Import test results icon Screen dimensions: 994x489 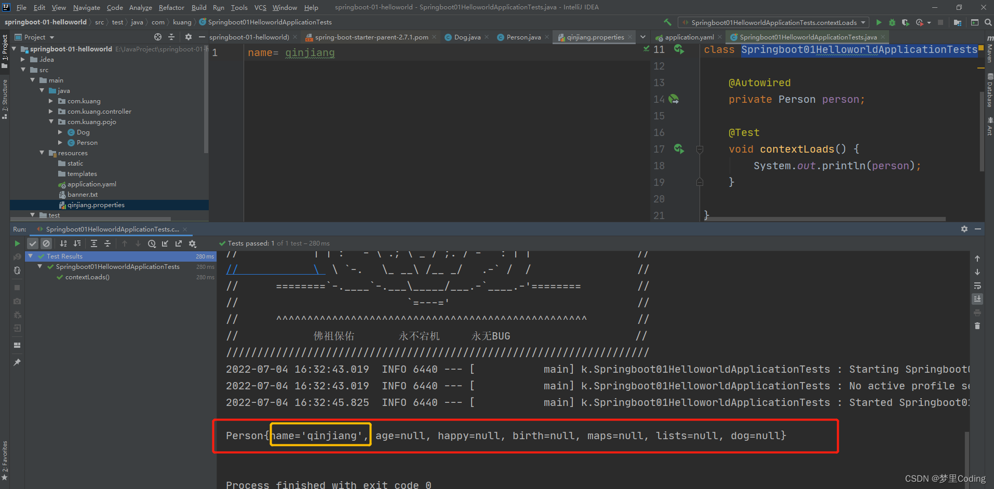pyautogui.click(x=165, y=243)
